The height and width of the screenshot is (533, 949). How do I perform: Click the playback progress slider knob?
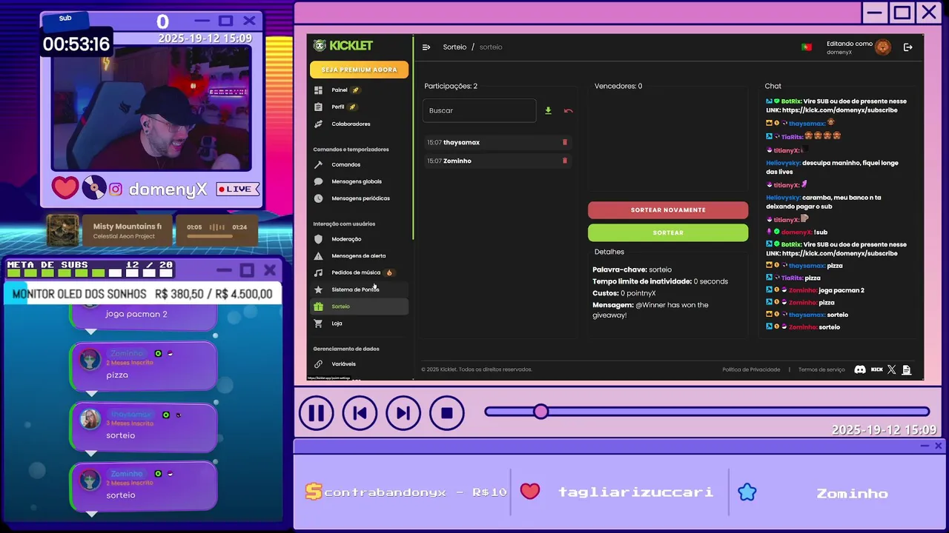541,412
